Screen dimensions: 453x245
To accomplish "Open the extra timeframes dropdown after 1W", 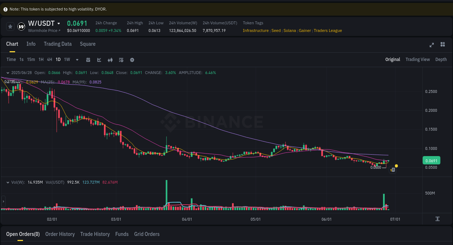I will click(x=77, y=60).
